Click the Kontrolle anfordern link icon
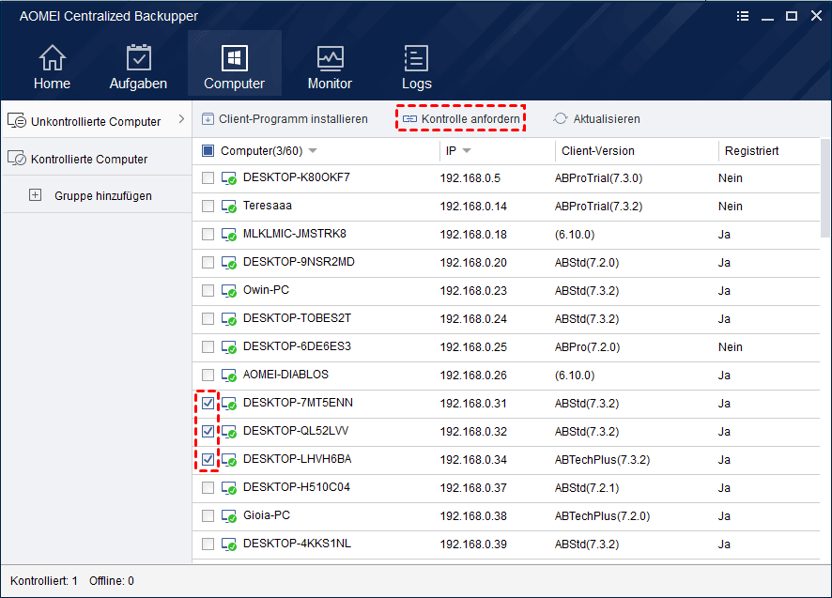832x598 pixels. (x=409, y=119)
